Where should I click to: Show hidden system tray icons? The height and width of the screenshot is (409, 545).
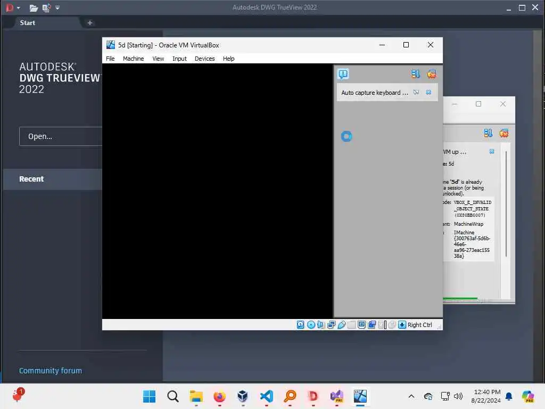coord(411,396)
